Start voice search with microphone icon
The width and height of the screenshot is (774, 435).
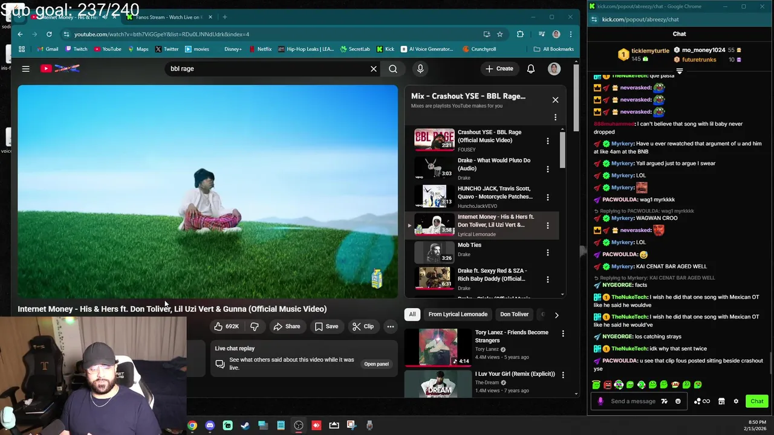[420, 69]
